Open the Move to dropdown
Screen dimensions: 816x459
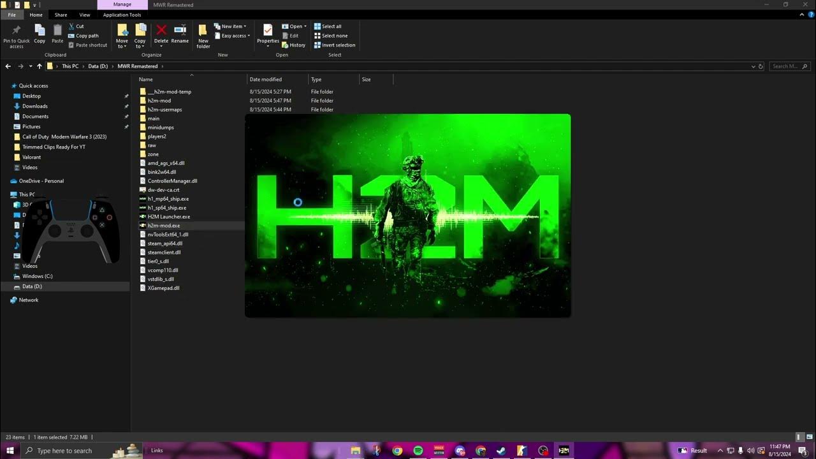coord(122,43)
